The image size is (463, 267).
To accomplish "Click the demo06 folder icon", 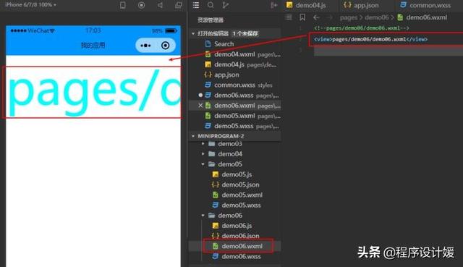I will [x=212, y=216].
